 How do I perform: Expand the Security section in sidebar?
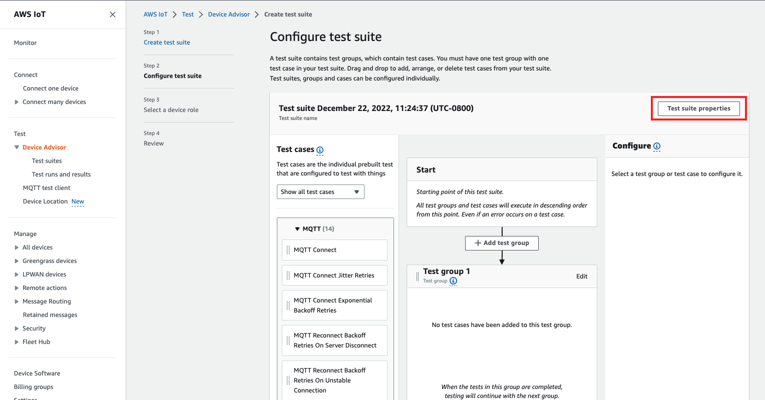pyautogui.click(x=16, y=328)
